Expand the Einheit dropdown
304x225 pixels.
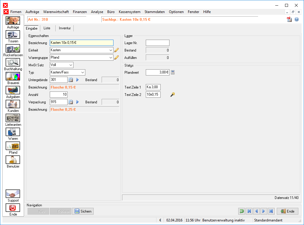click(x=111, y=50)
